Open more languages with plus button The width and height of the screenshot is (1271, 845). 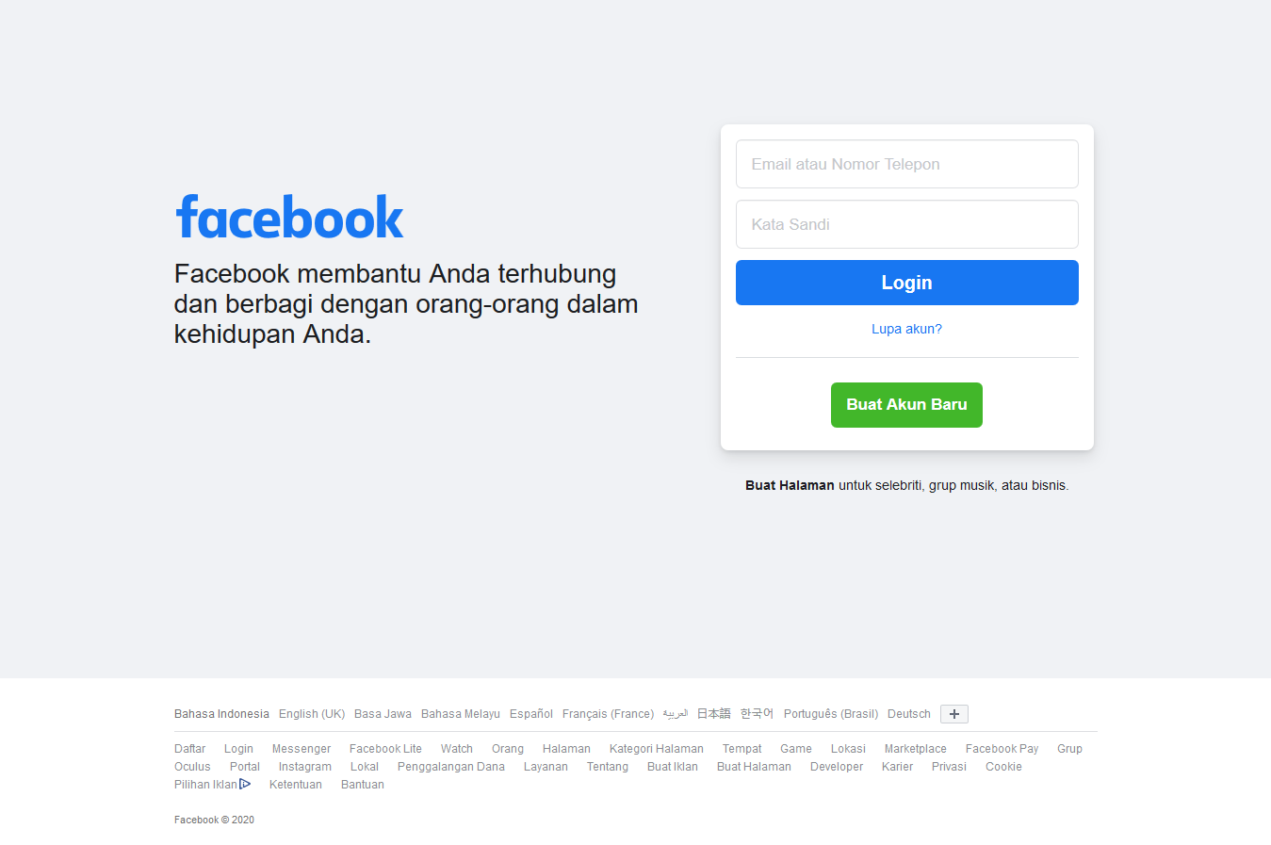[x=954, y=714]
